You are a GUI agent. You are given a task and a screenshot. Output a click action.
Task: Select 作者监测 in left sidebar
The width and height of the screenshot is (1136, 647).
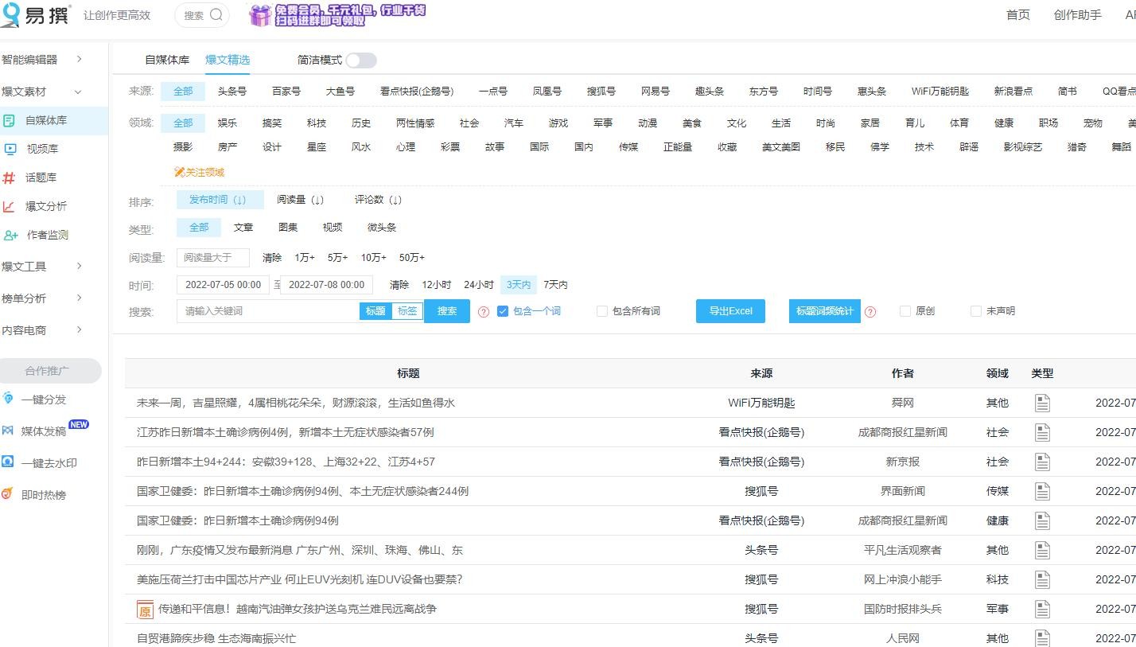pyautogui.click(x=47, y=235)
